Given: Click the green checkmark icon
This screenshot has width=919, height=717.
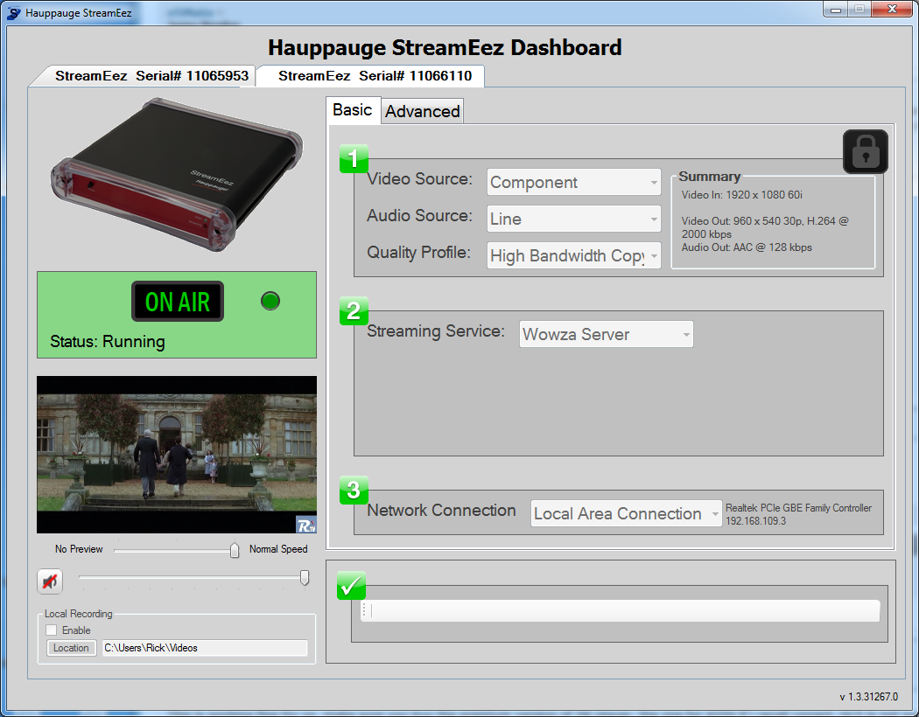Looking at the screenshot, I should pos(351,585).
